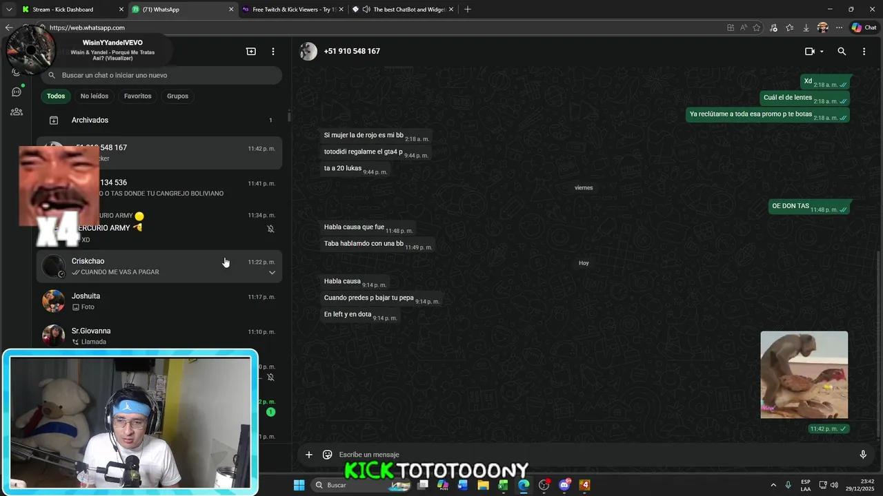Image resolution: width=883 pixels, height=496 pixels.
Task: Open browser profile avatar
Action: [822, 28]
